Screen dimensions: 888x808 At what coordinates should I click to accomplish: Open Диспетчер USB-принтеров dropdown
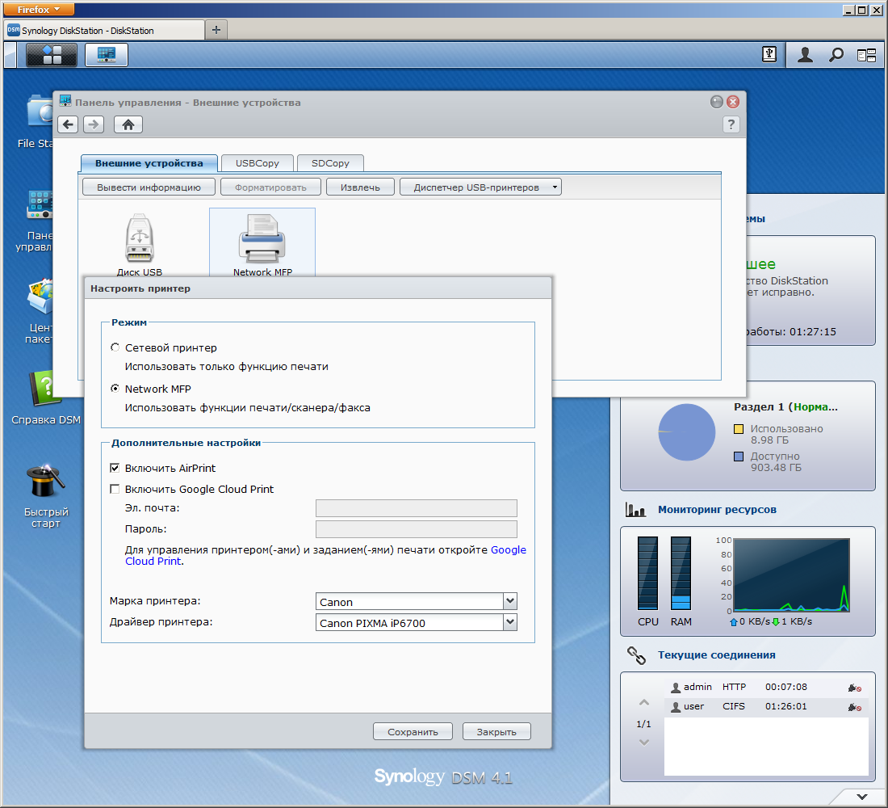point(480,187)
